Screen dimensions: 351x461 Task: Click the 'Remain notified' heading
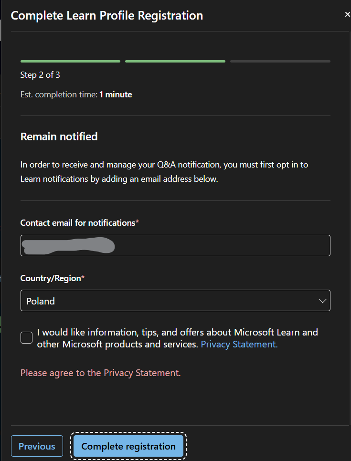pyautogui.click(x=59, y=136)
